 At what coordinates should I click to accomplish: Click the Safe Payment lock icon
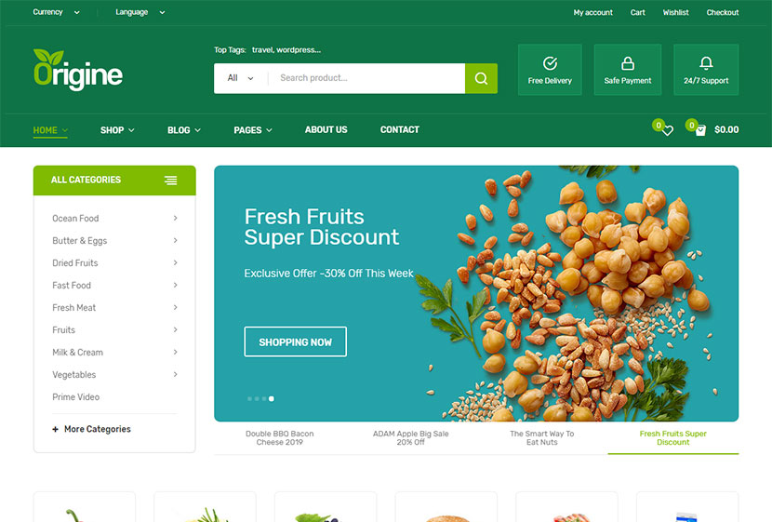[x=628, y=63]
